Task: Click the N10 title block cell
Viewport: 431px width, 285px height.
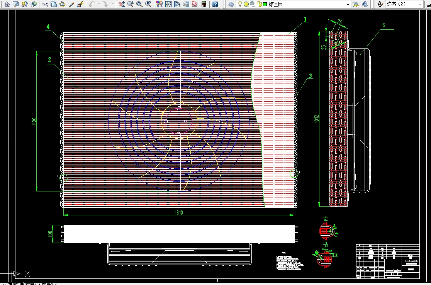Action: (x=410, y=255)
